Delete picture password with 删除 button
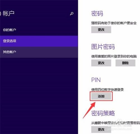140x134 pixels. click(x=125, y=63)
